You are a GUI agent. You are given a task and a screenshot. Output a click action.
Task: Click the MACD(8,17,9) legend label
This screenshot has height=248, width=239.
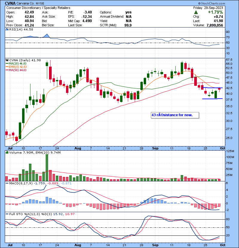pos(21,183)
